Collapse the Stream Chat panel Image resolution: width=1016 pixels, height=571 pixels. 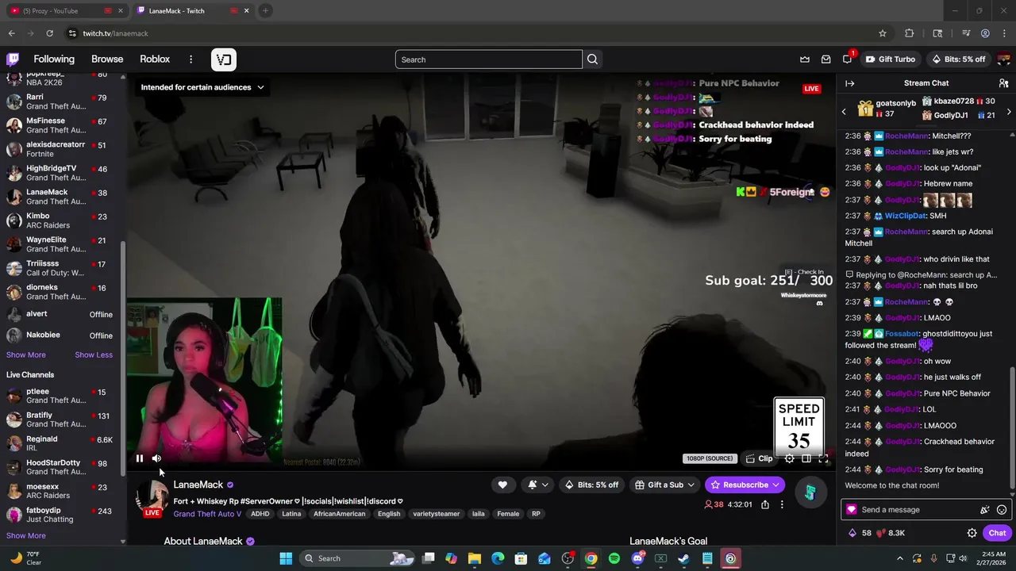tap(849, 83)
